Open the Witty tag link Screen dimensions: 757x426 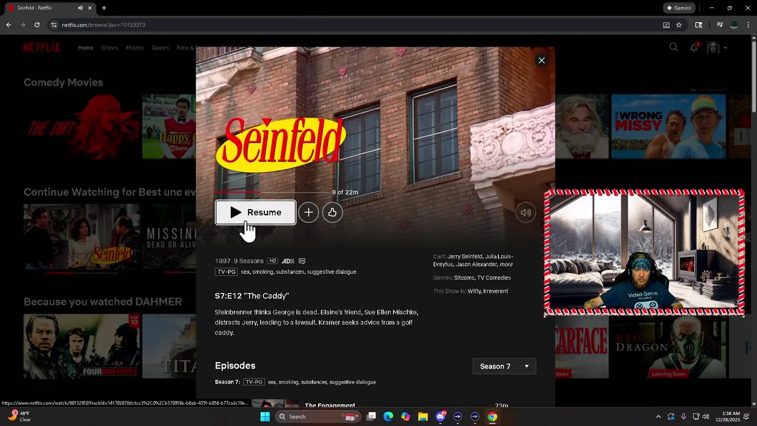pyautogui.click(x=474, y=291)
